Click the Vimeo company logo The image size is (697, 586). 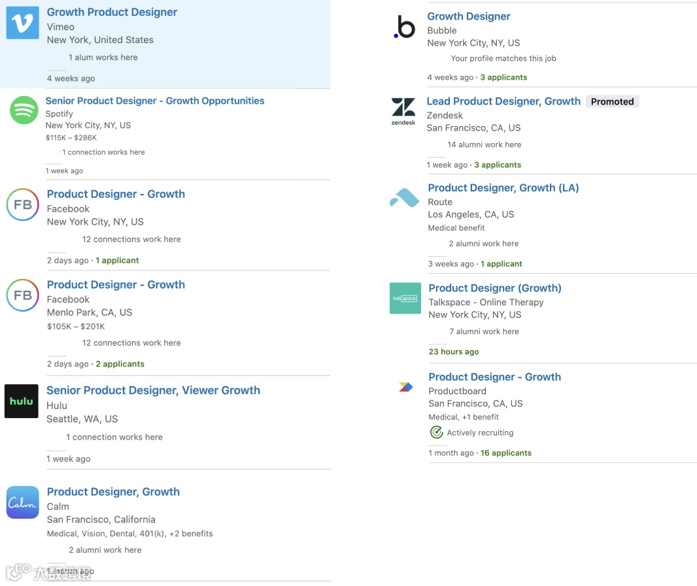point(22,24)
